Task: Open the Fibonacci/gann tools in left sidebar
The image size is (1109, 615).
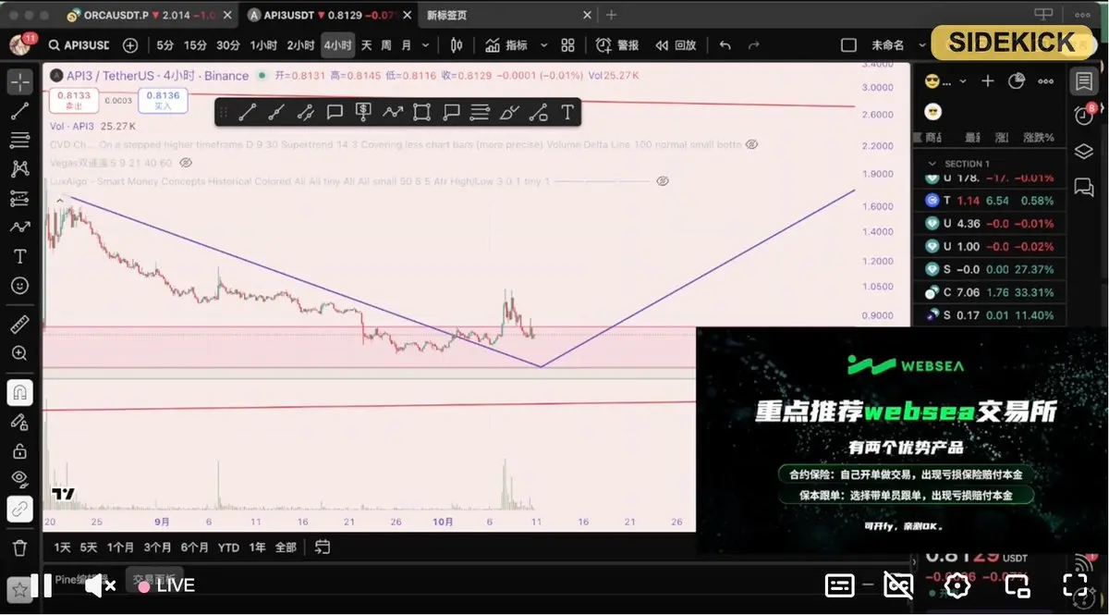Action: (19, 141)
